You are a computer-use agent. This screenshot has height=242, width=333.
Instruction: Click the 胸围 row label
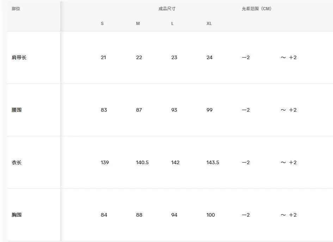(x=17, y=215)
